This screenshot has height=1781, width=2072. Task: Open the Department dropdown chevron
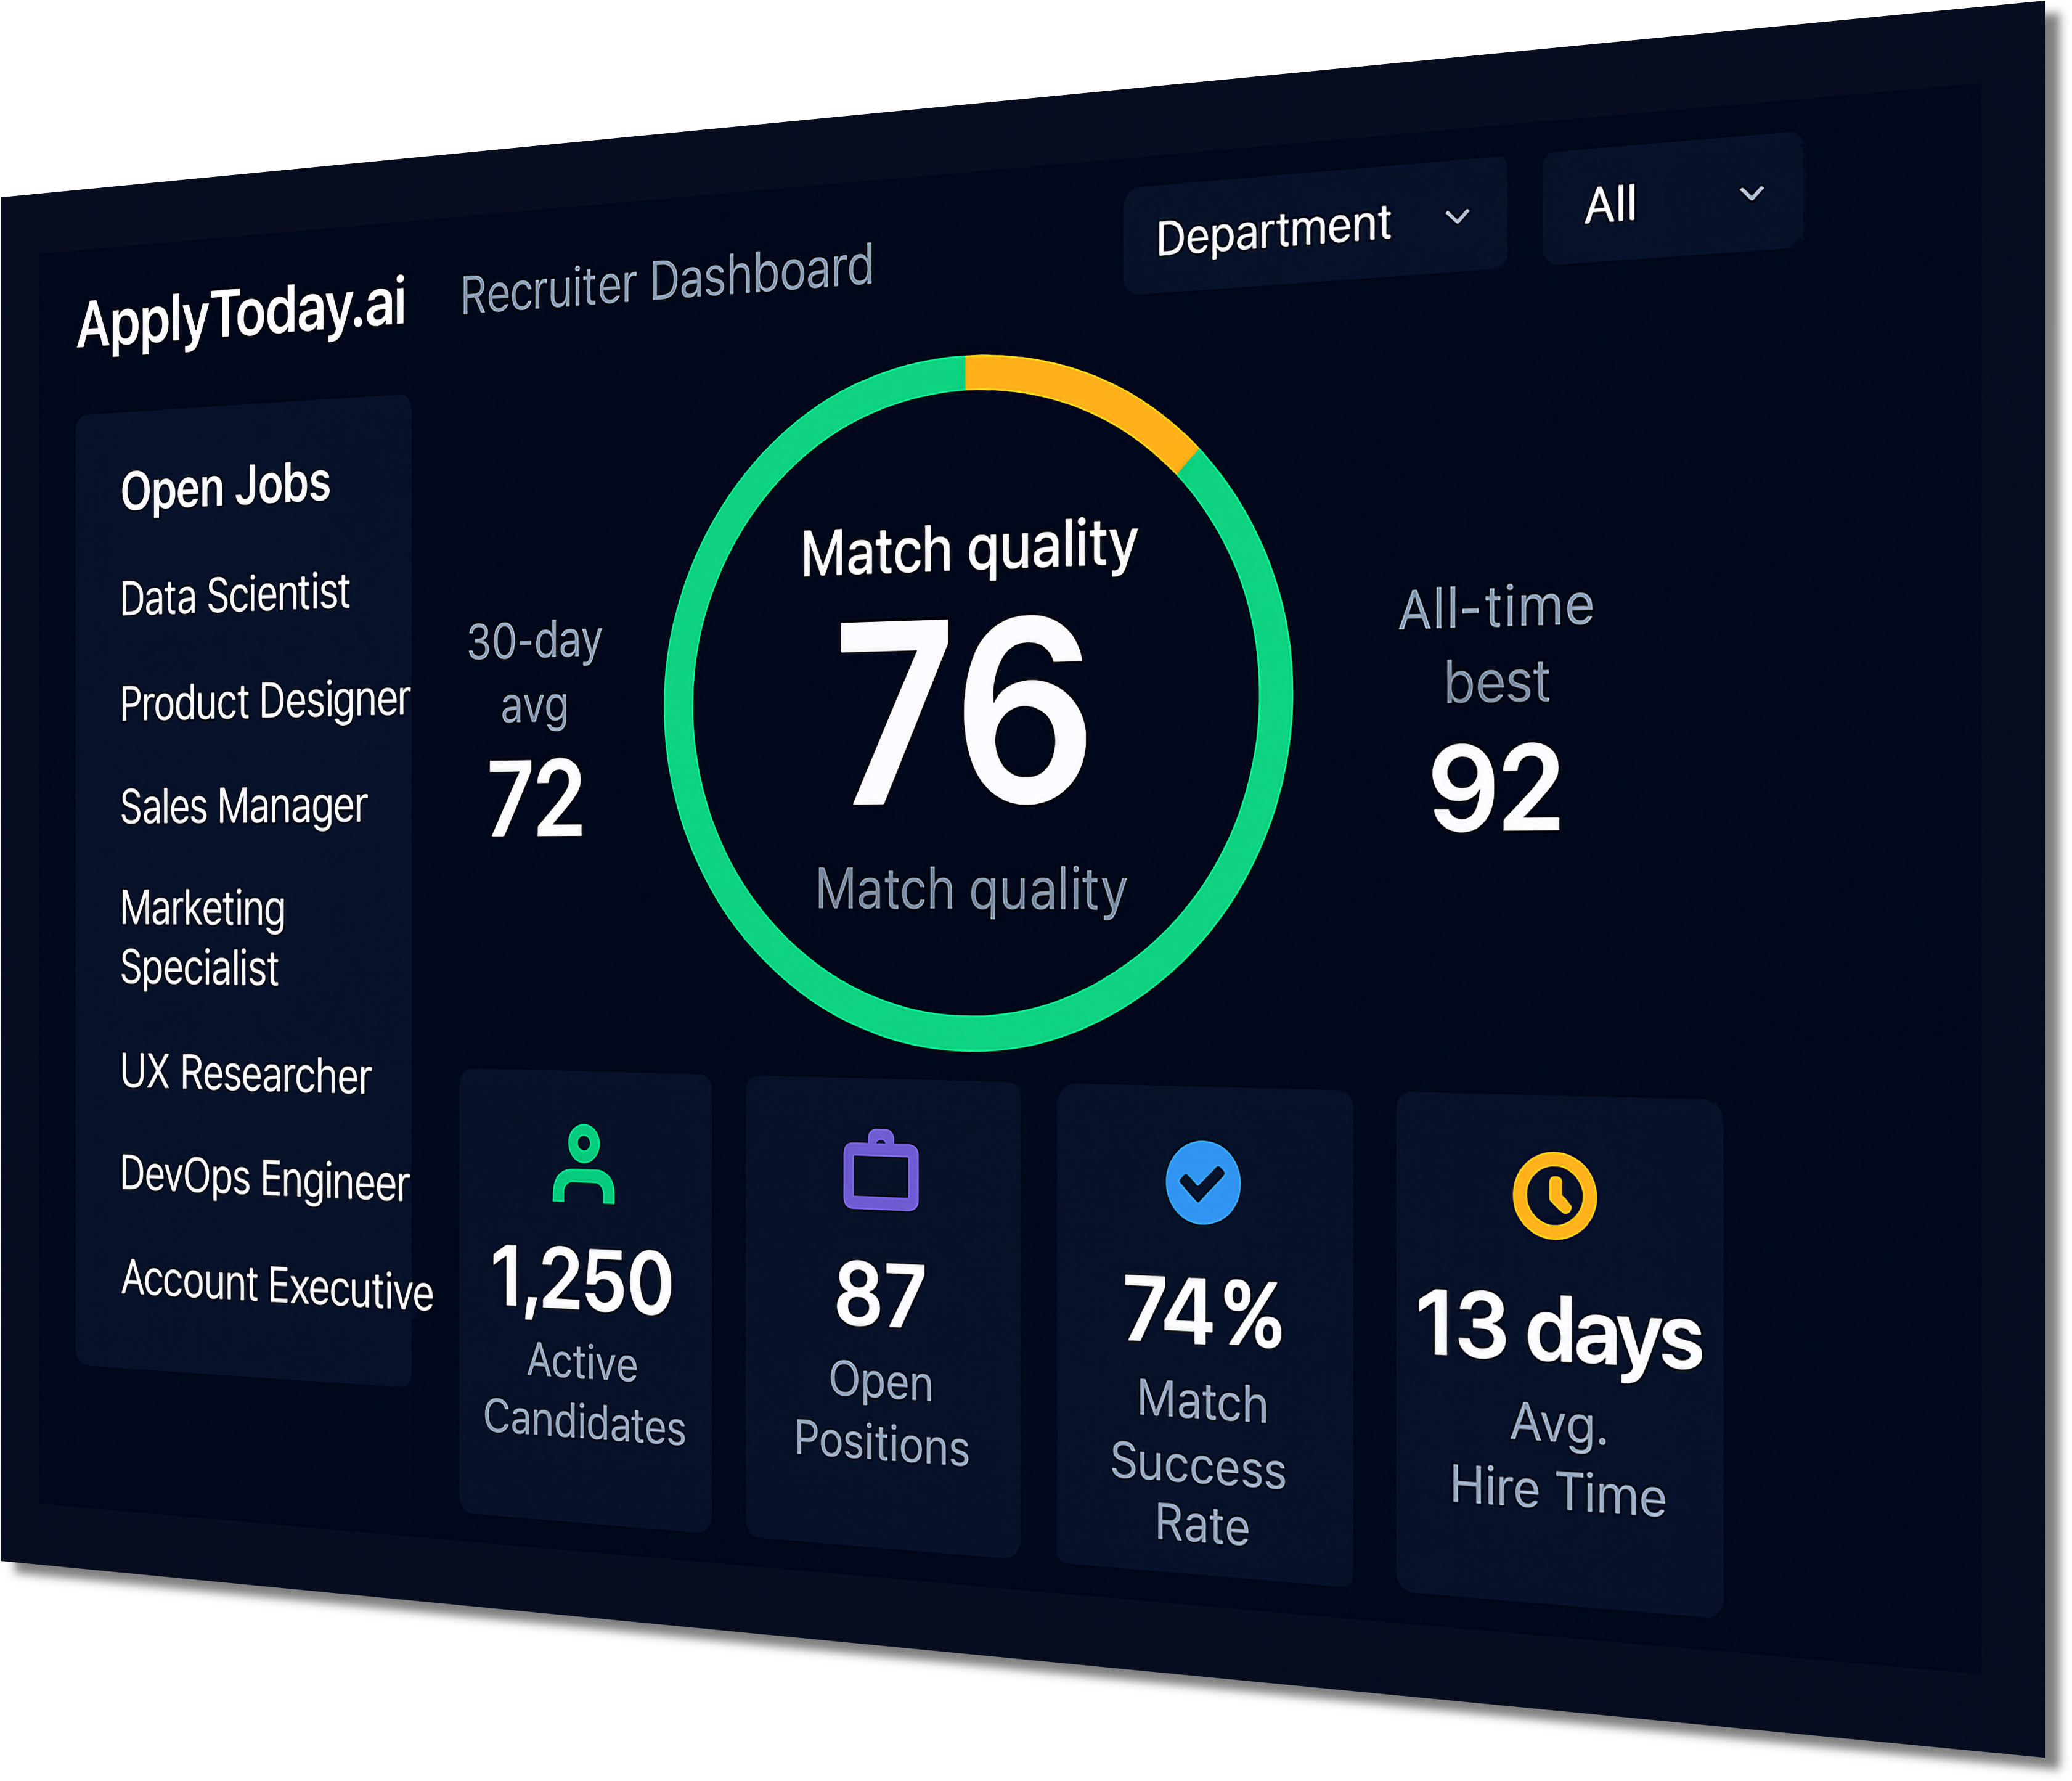[x=1459, y=218]
